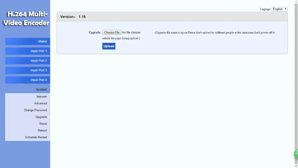Open Input Port 1 settings
Image resolution: width=298 pixels, height=168 pixels.
[27, 51]
